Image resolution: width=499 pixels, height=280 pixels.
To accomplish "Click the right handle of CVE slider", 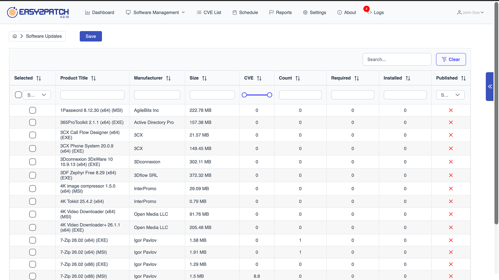I will (269, 95).
